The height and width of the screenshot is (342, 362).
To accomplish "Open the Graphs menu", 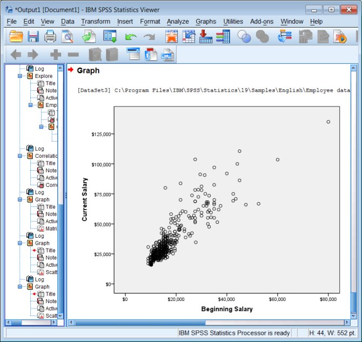I will pyautogui.click(x=206, y=22).
